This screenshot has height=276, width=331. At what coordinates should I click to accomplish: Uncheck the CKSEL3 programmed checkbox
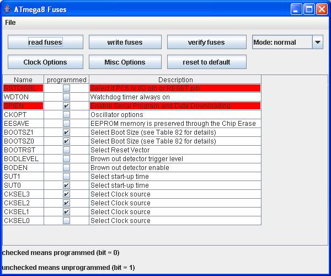66,194
